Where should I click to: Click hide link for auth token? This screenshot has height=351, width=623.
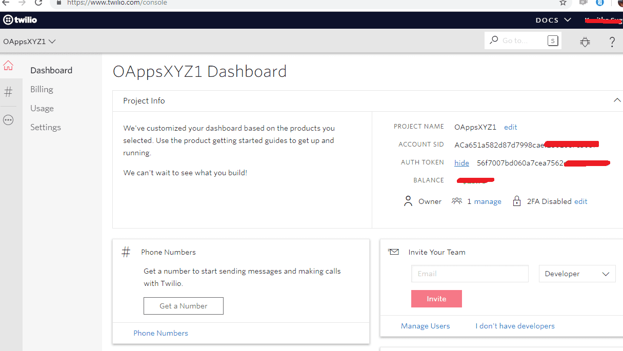(461, 163)
